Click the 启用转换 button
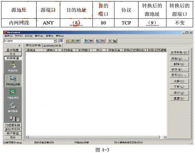This screenshot has width=195, height=153. 179,52
